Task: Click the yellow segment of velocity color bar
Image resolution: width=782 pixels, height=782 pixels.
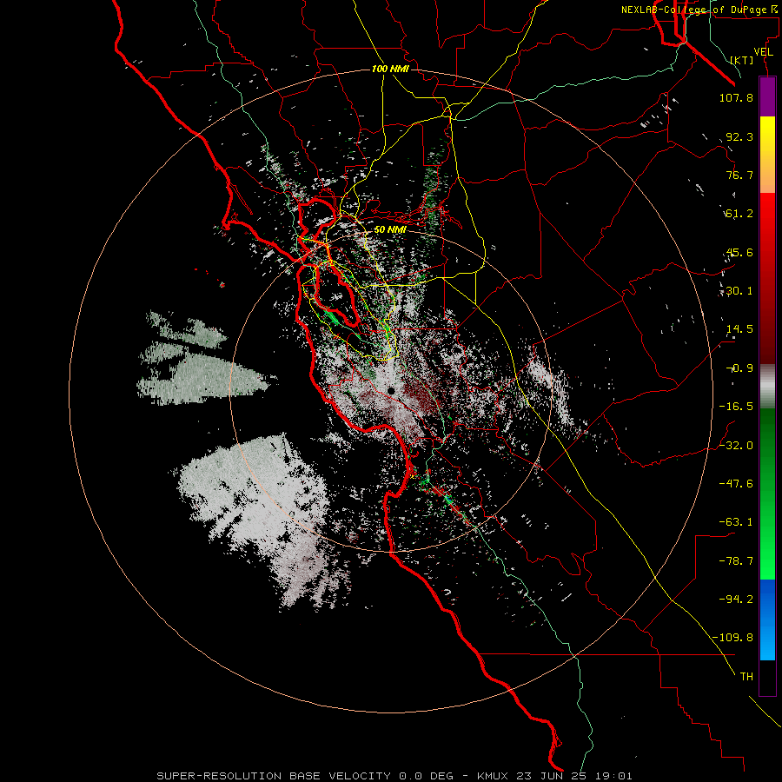Action: click(767, 155)
